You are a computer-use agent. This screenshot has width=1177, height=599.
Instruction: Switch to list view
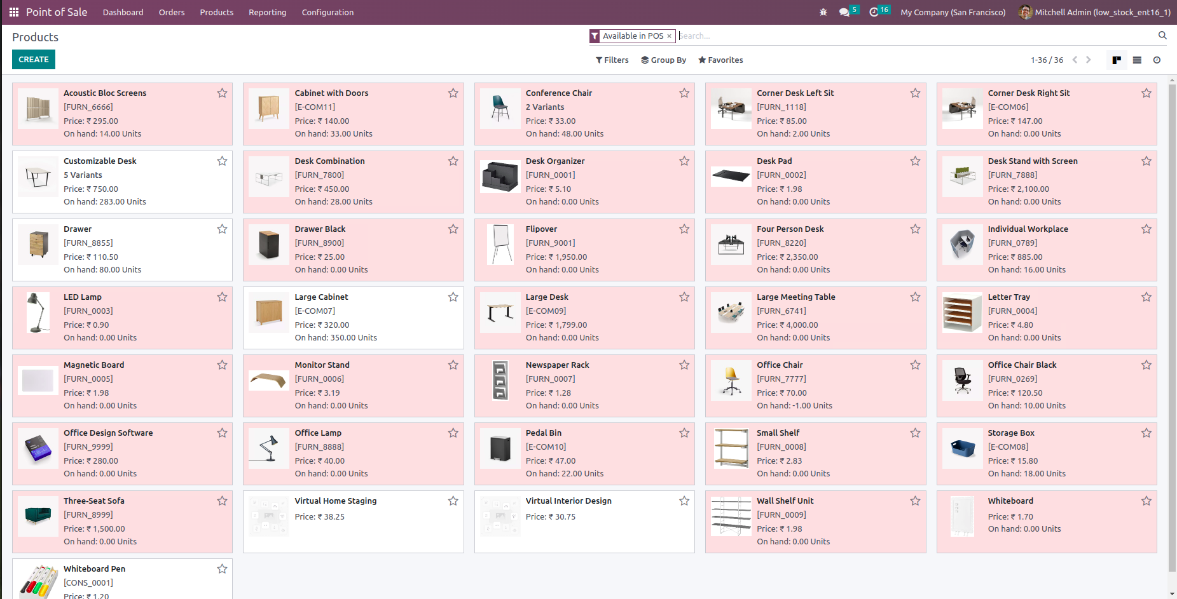1137,60
